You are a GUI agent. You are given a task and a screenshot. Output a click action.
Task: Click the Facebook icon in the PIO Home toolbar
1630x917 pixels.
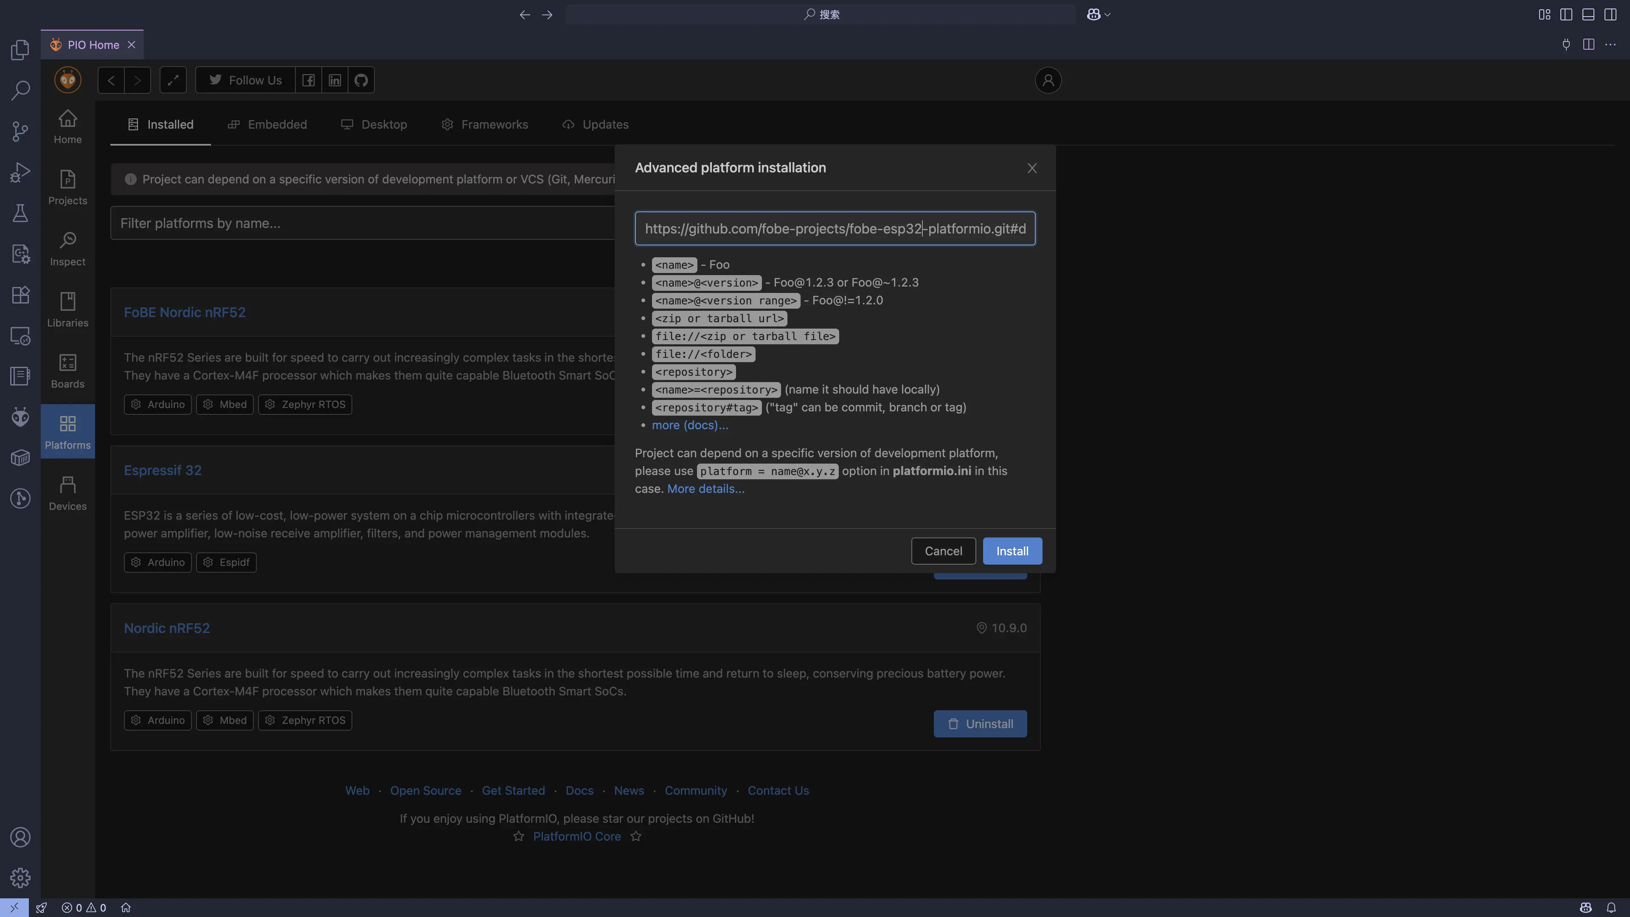pyautogui.click(x=309, y=80)
